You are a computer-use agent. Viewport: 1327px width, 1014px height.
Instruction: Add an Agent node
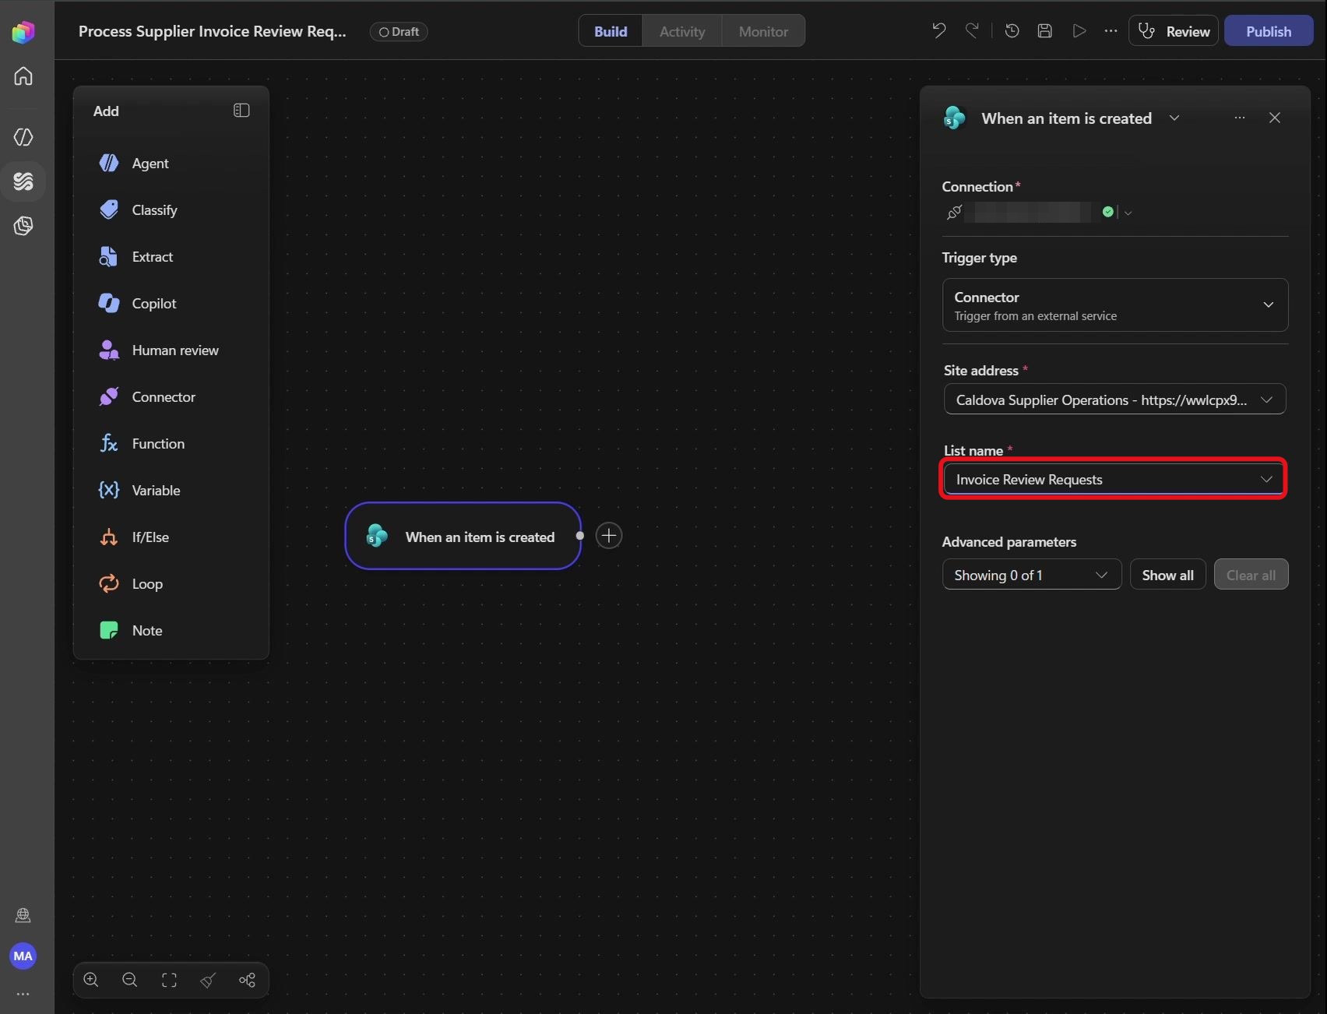coord(171,164)
